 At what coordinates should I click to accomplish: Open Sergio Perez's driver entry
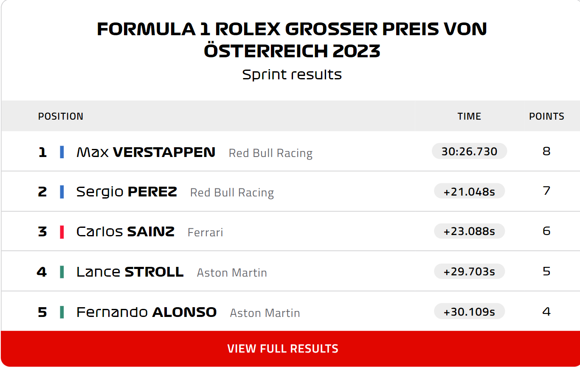tap(127, 192)
